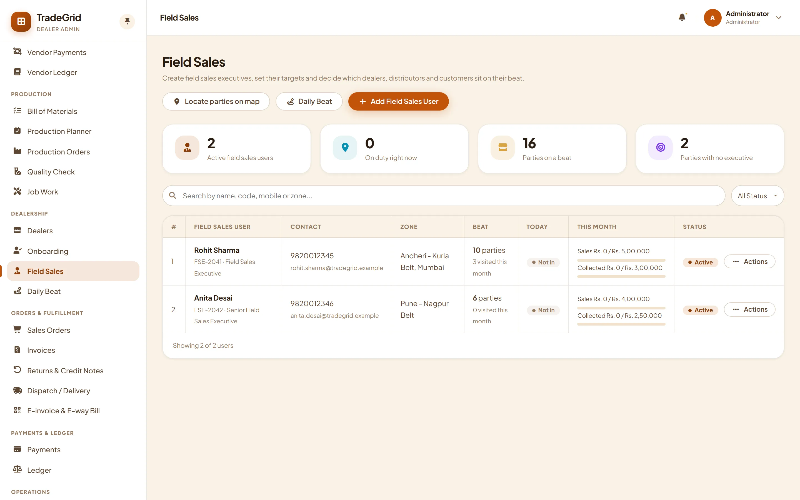This screenshot has height=500, width=800.
Task: Click the Administrator avatar circle
Action: (x=712, y=17)
